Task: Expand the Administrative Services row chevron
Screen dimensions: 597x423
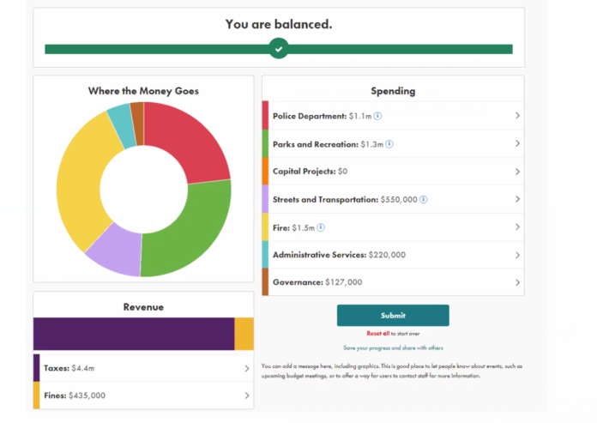Action: point(516,255)
